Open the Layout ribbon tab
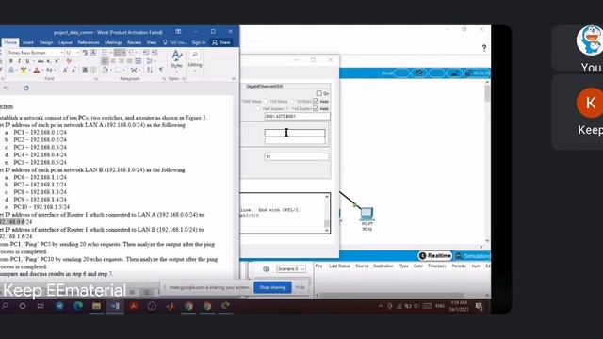Image resolution: width=603 pixels, height=339 pixels. point(65,42)
